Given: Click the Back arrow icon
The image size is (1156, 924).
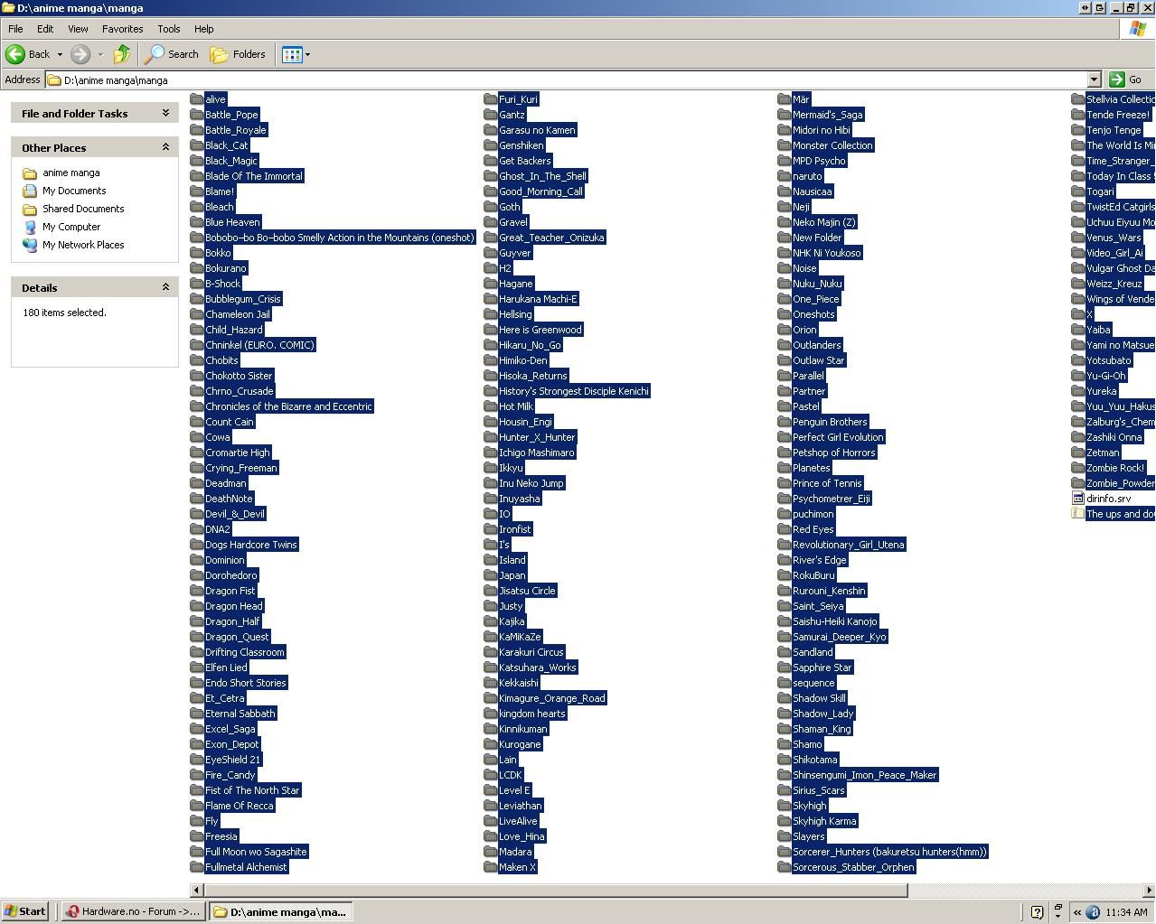Looking at the screenshot, I should tap(15, 54).
